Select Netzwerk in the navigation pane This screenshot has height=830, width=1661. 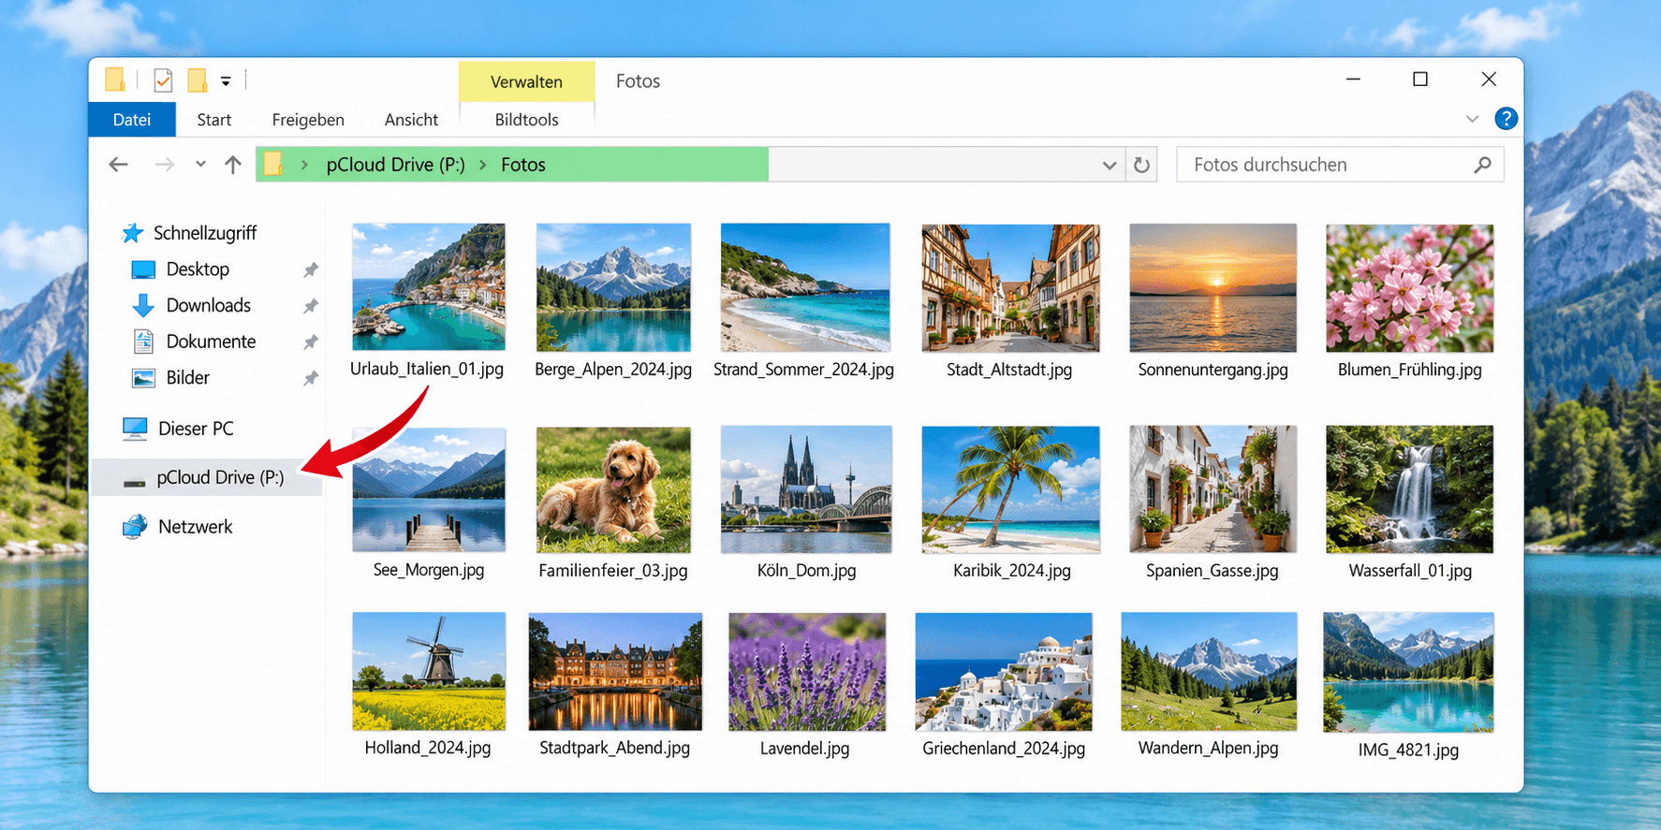click(x=195, y=527)
